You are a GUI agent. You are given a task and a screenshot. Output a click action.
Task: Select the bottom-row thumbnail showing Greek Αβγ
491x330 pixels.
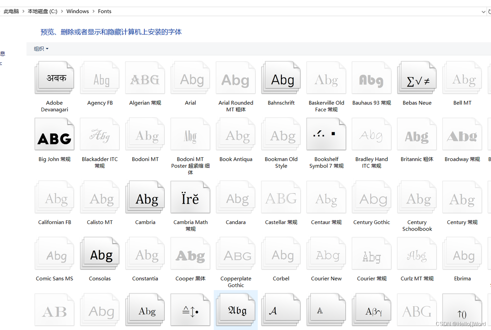[372, 310]
